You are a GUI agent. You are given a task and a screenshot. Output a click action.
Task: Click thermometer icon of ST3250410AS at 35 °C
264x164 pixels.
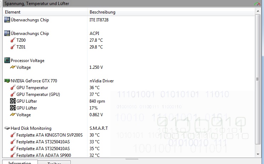point(13,149)
